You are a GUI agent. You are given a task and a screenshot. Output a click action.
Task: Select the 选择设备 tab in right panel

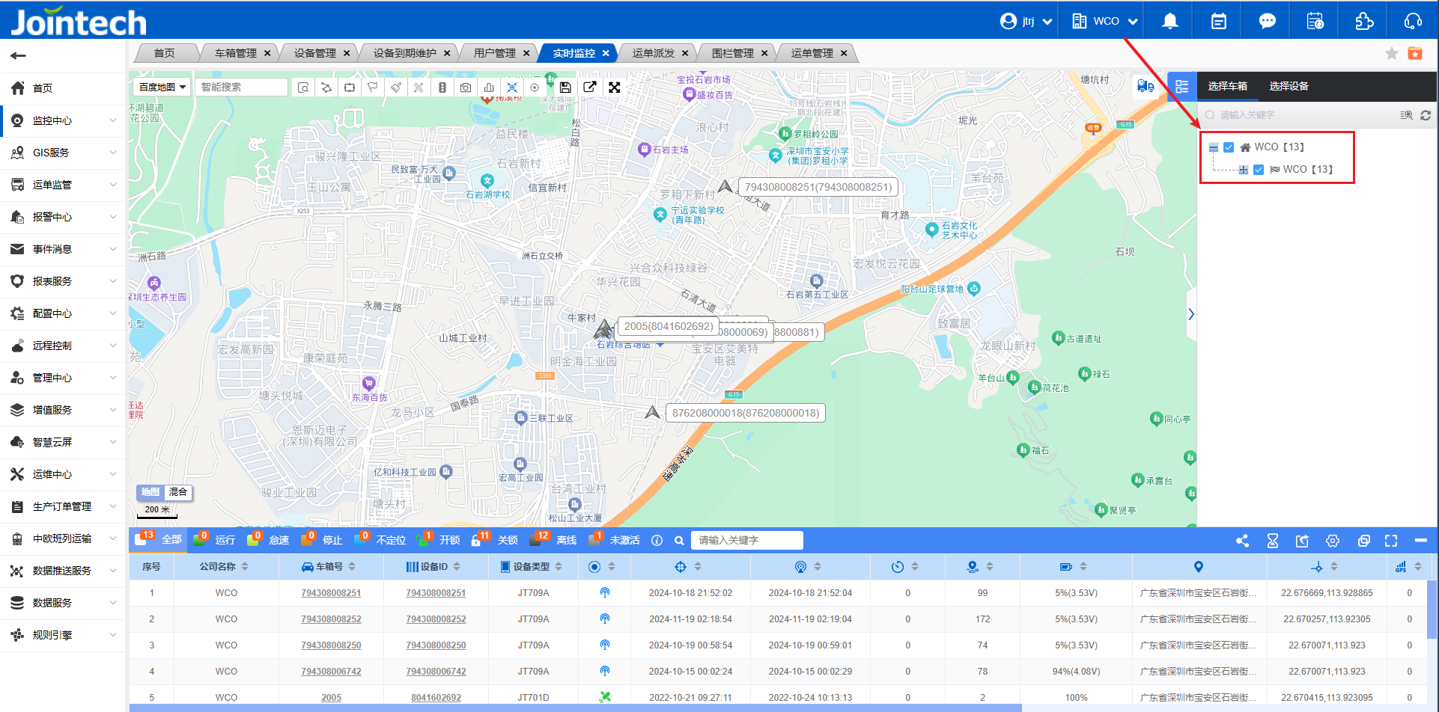pyautogui.click(x=1289, y=86)
